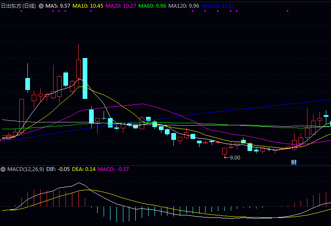Open the dropdown arrow beside 日出东方(日线)

[x=41, y=6]
